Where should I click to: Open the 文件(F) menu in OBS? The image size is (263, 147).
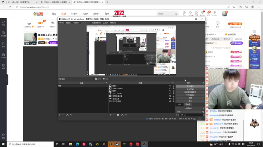click(61, 23)
